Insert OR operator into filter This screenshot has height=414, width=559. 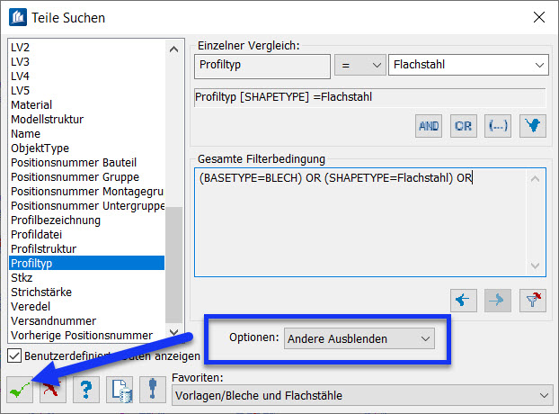[463, 126]
